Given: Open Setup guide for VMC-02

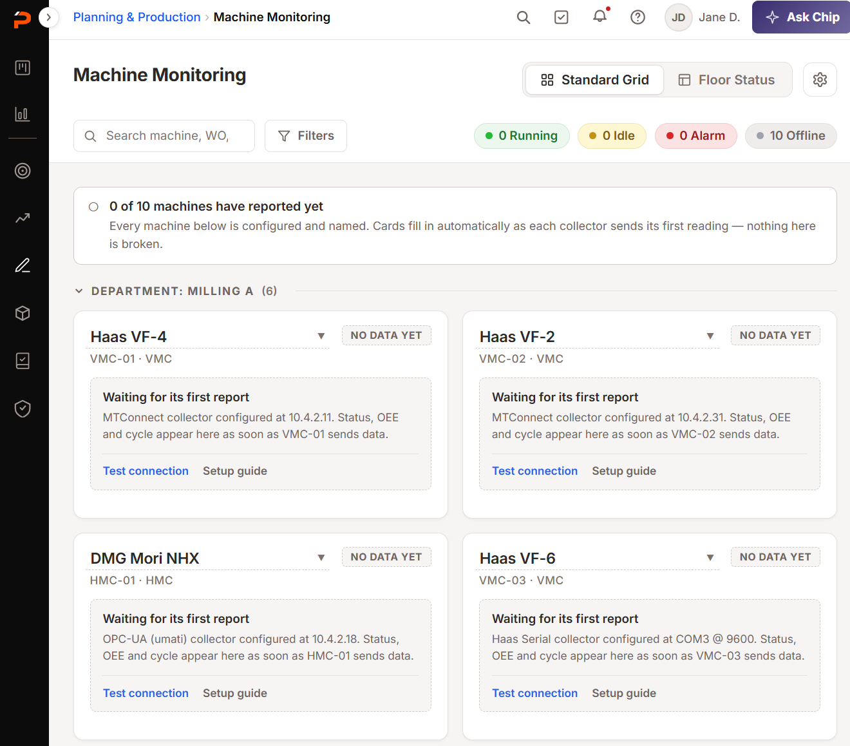Looking at the screenshot, I should 624,471.
